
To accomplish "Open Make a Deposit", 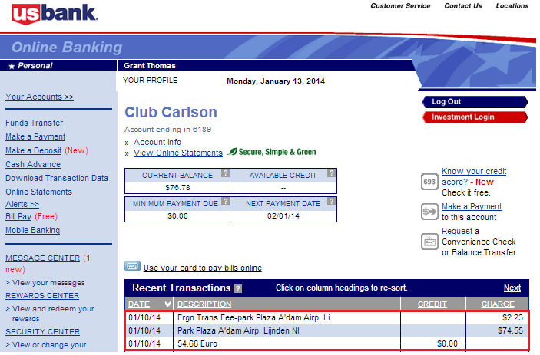I will (x=33, y=150).
